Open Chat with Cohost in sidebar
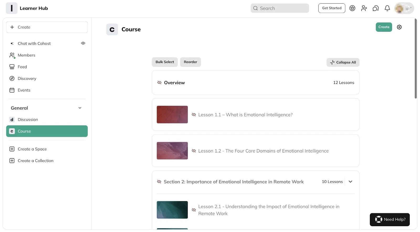The width and height of the screenshot is (420, 232). pos(47,43)
